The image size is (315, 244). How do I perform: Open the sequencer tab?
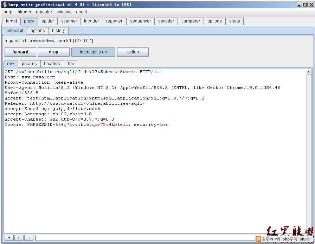pos(140,21)
